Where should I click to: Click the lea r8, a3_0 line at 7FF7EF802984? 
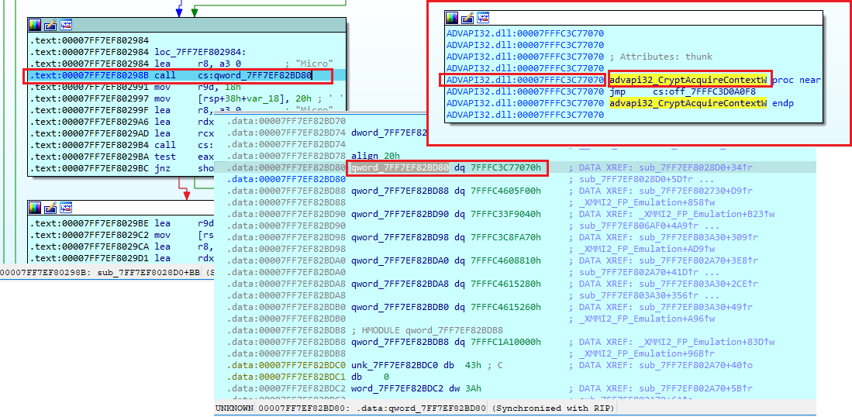(x=181, y=64)
